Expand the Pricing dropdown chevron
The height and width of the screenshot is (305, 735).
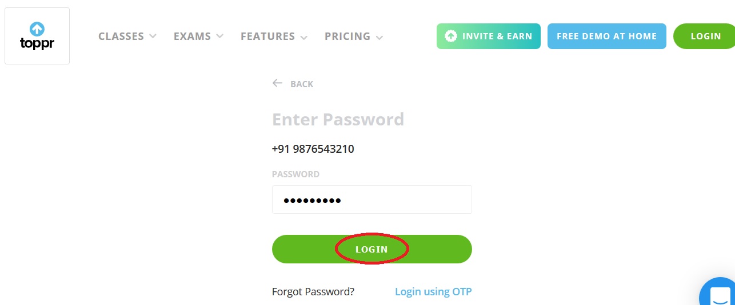(x=379, y=38)
